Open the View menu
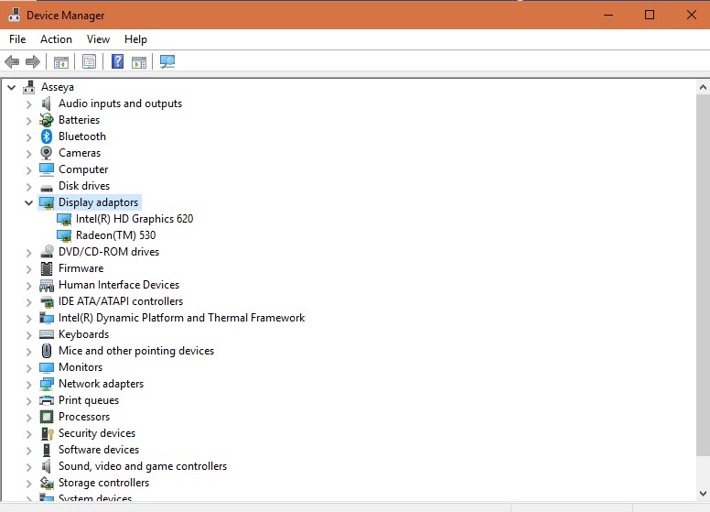The height and width of the screenshot is (512, 710). click(98, 39)
